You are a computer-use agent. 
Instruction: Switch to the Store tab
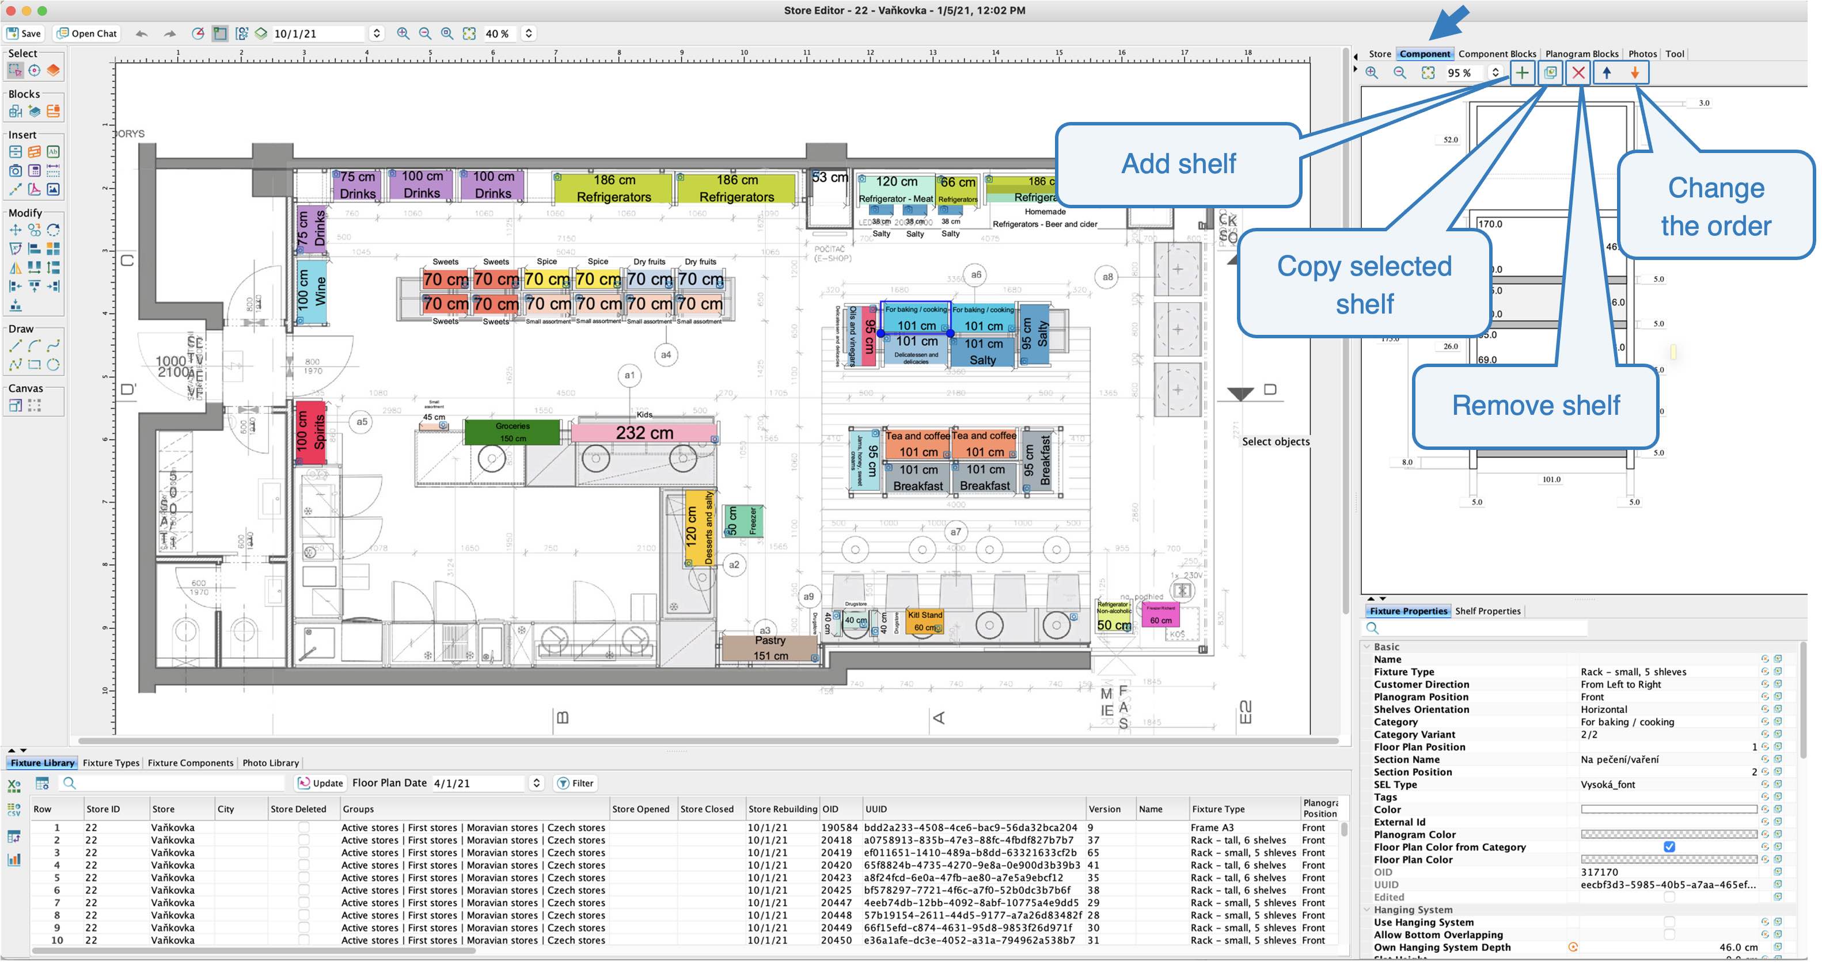pos(1379,54)
